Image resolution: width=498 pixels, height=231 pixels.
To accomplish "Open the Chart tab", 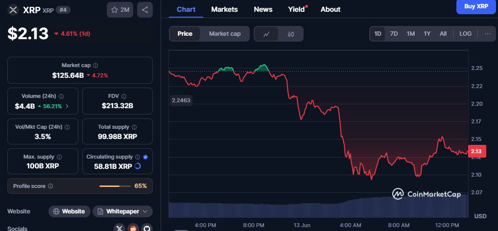I will pos(186,9).
